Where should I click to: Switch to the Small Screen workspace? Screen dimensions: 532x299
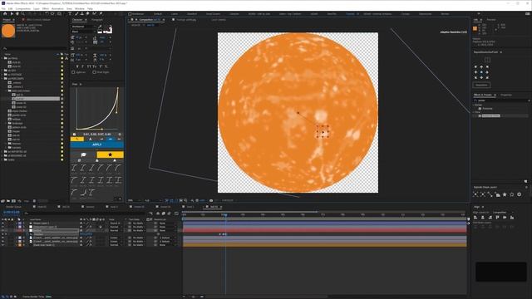[213, 14]
